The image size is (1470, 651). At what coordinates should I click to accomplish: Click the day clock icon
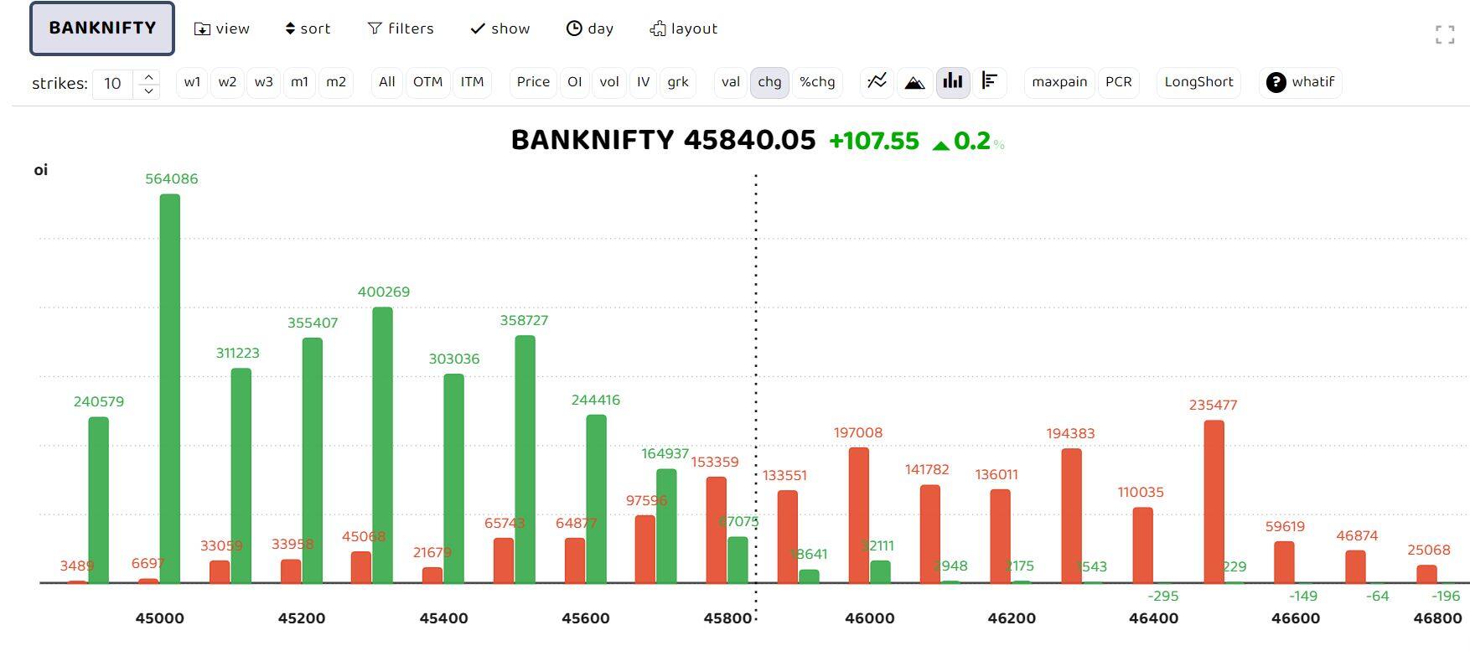point(574,28)
